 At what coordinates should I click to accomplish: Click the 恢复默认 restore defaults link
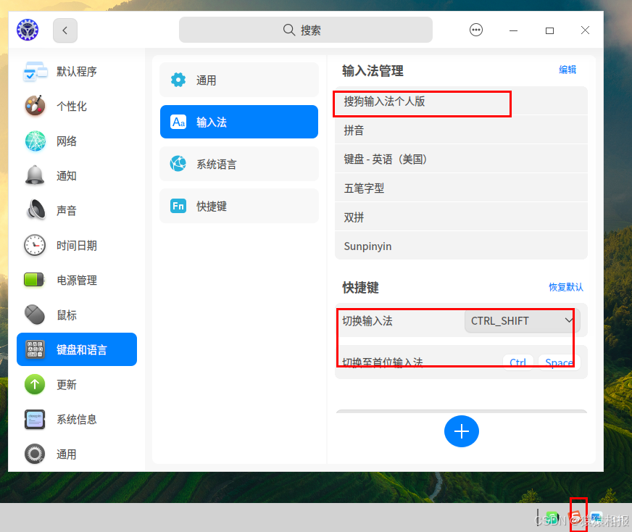pos(566,287)
